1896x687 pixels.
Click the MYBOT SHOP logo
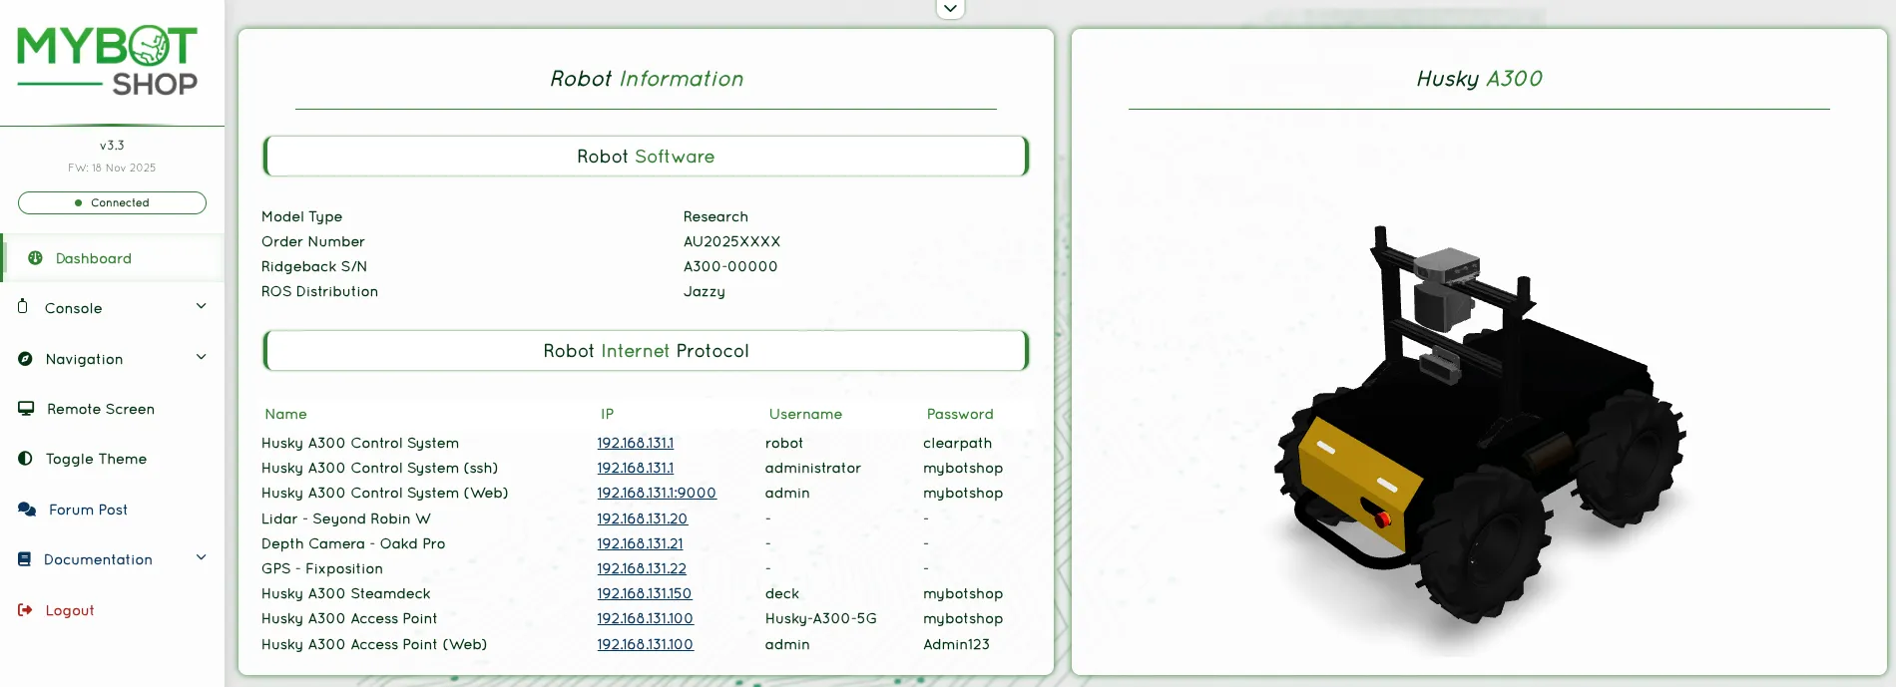[x=108, y=61]
